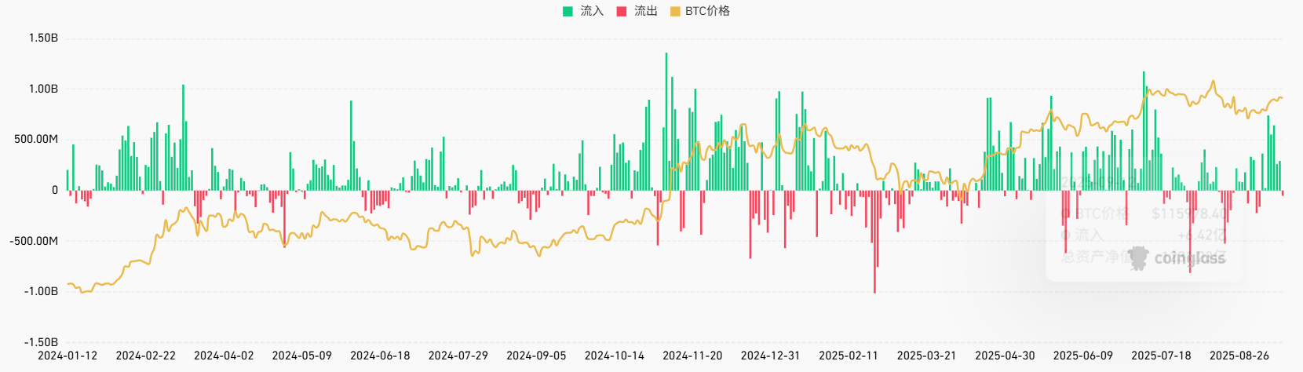The height and width of the screenshot is (372, 1303).
Task: Hide the BTC价格 price line label
Action: pyautogui.click(x=707, y=11)
